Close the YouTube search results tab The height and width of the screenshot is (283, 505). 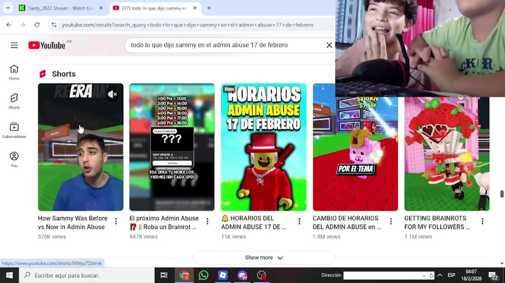194,8
